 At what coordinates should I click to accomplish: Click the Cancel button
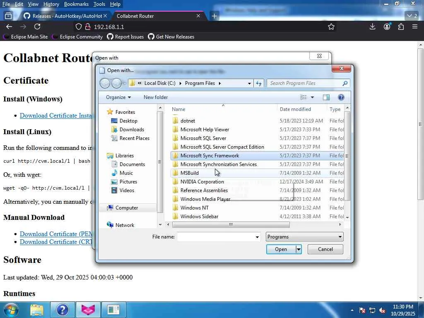(x=325, y=249)
